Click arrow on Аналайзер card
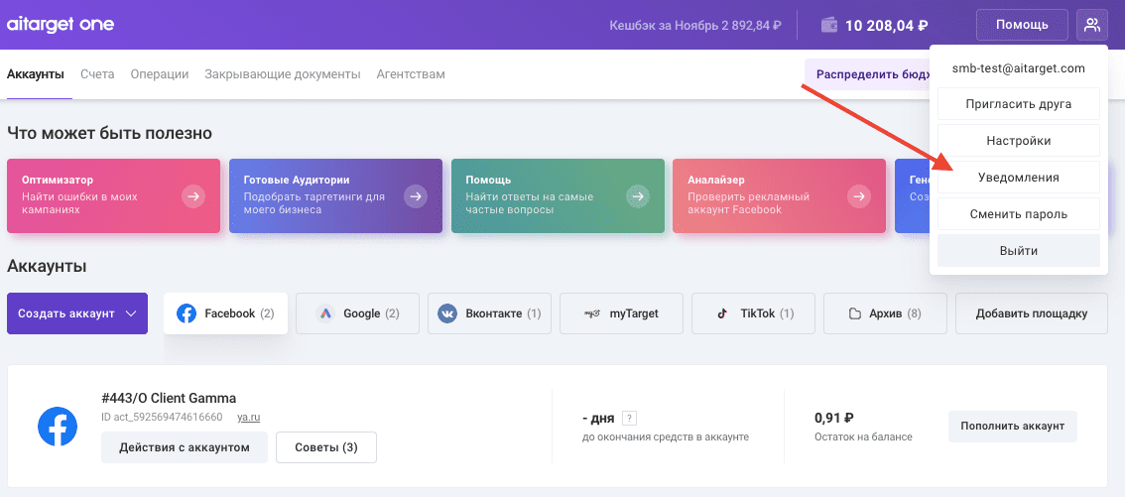Image resolution: width=1125 pixels, height=497 pixels. coord(859,195)
